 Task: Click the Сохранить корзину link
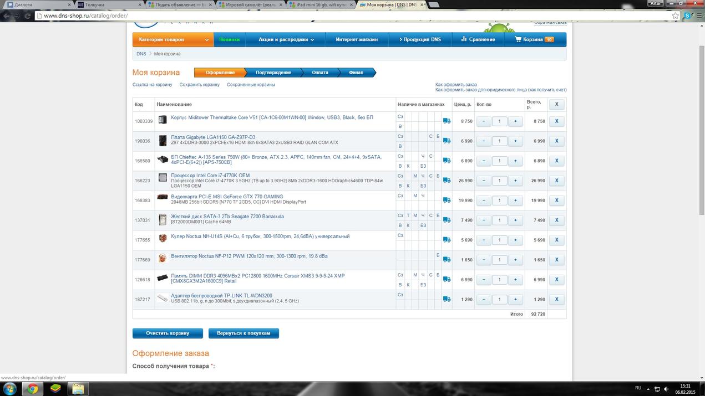click(200, 85)
